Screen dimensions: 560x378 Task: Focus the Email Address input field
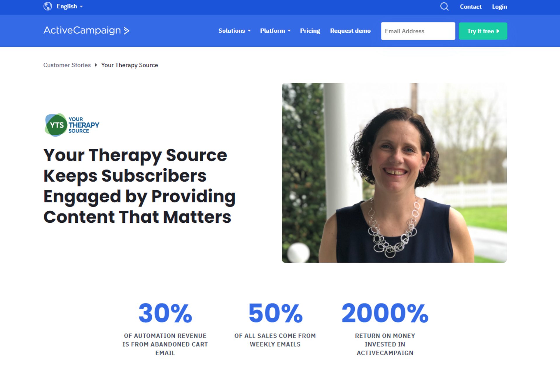click(418, 31)
